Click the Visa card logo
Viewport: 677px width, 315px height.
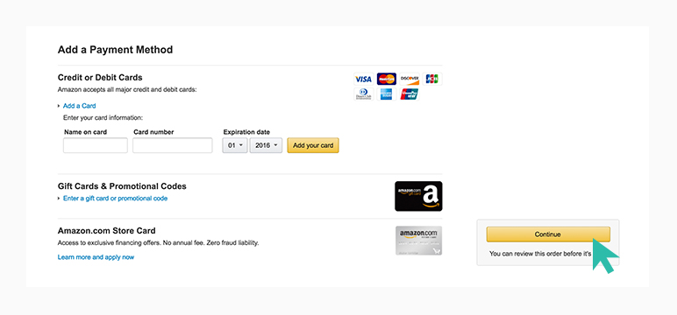[364, 79]
